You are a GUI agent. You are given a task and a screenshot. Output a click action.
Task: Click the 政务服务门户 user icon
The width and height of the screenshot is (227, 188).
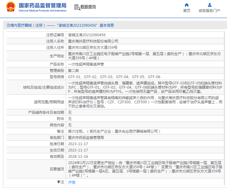(209, 5)
